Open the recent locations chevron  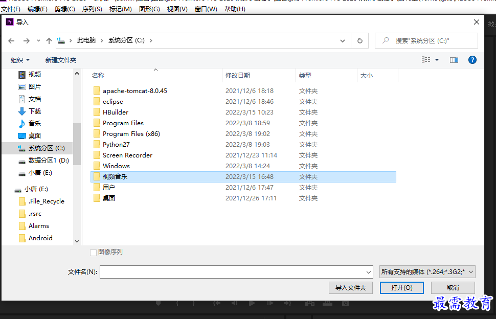click(38, 41)
